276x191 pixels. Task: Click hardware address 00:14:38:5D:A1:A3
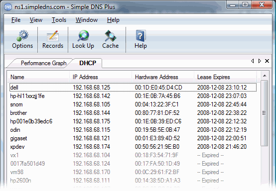coord(157,181)
